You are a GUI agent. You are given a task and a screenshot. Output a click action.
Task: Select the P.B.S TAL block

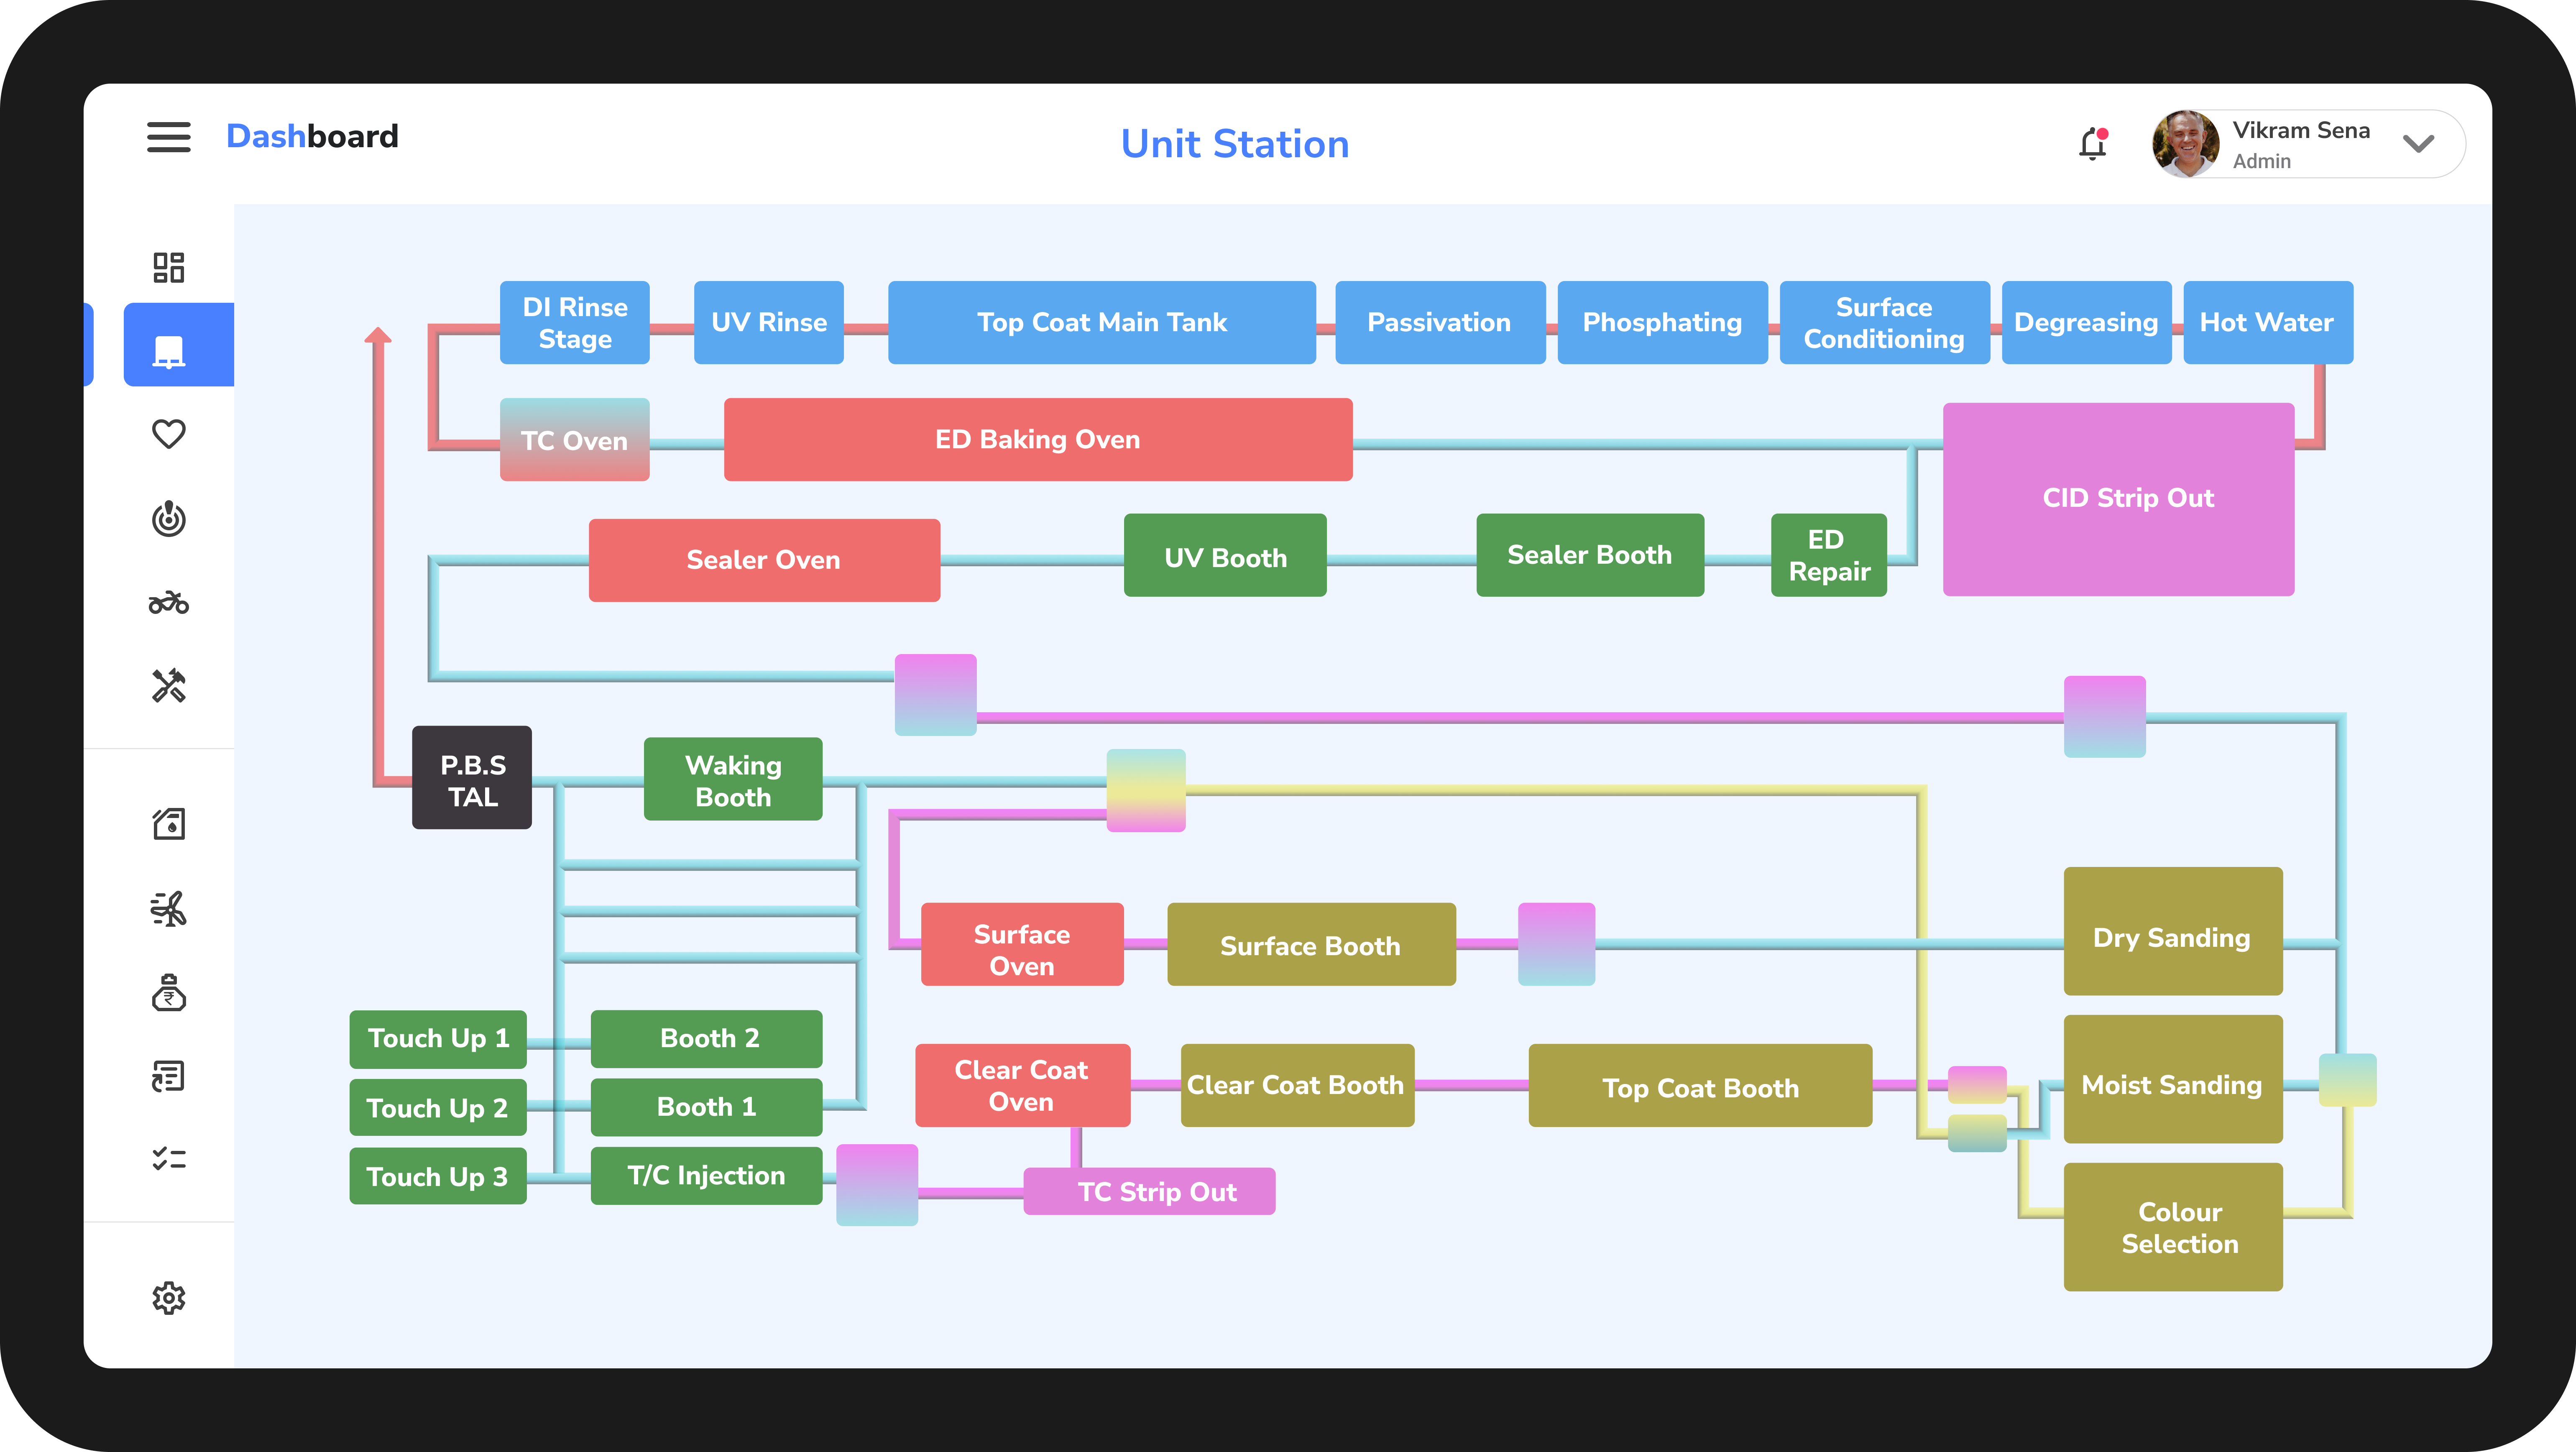[x=472, y=777]
